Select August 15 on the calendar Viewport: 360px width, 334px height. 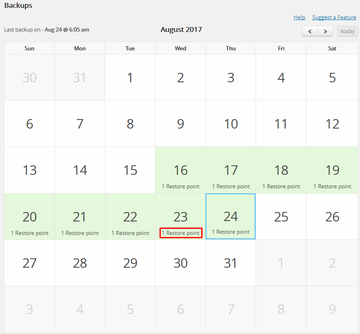pyautogui.click(x=130, y=170)
